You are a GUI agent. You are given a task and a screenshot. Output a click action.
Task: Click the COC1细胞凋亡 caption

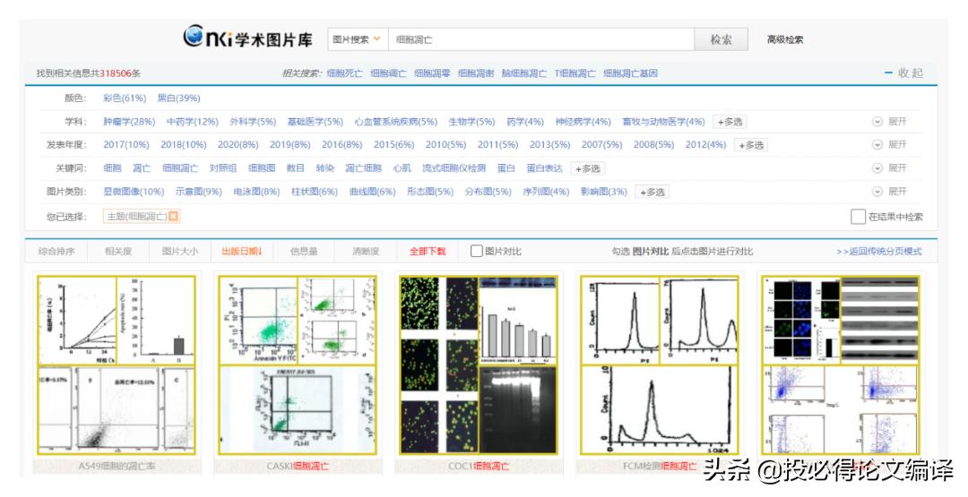(x=479, y=467)
